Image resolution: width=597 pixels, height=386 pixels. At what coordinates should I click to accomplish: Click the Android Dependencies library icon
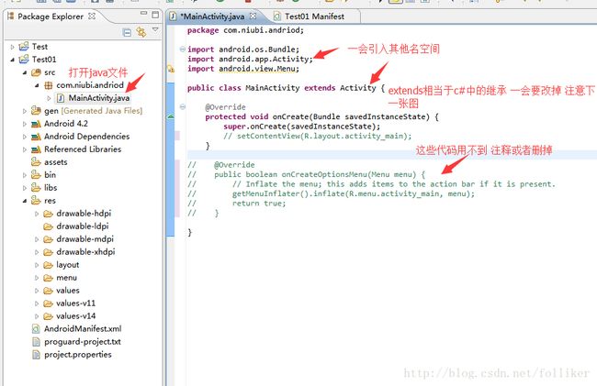pyautogui.click(x=36, y=137)
